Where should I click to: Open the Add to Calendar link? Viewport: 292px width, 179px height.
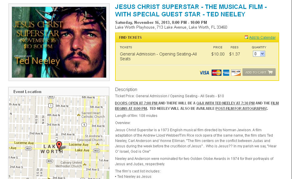tap(262, 38)
